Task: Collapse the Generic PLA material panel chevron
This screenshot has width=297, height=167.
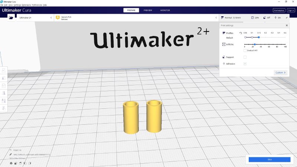Action: pyautogui.click(x=216, y=17)
